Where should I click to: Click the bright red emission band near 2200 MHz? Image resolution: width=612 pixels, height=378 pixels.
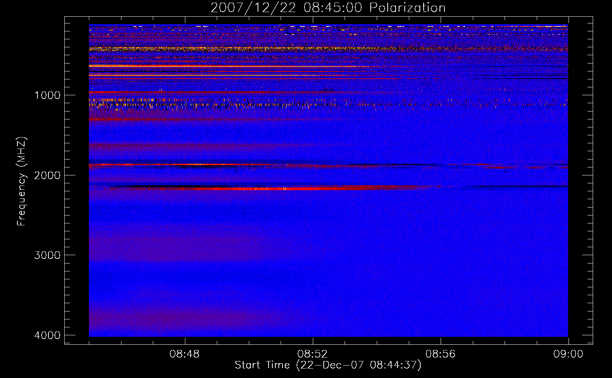tap(265, 188)
